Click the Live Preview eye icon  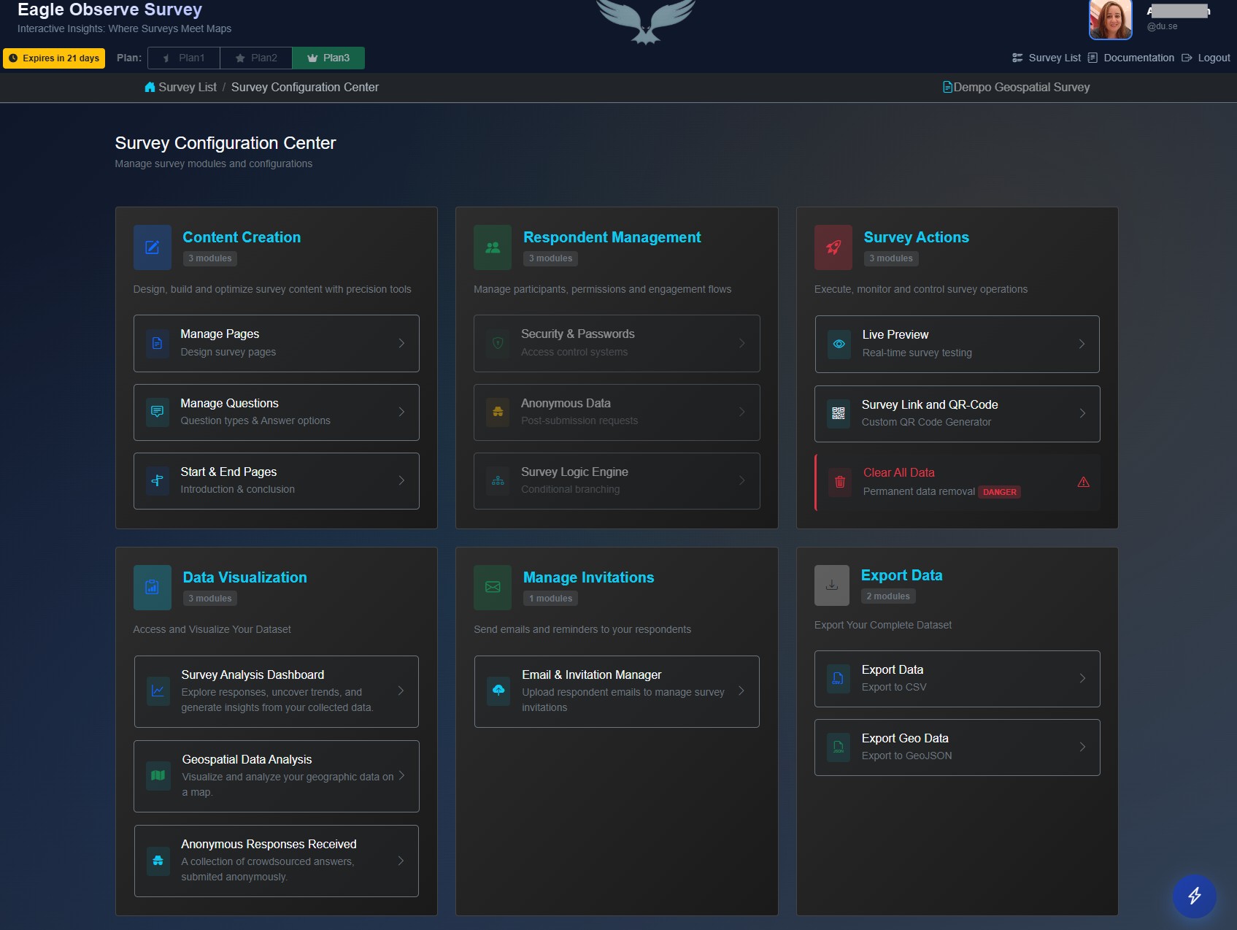[839, 344]
